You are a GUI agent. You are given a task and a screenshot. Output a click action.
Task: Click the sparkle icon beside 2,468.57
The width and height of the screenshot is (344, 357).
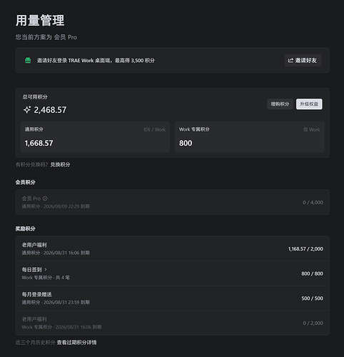[x=27, y=110]
